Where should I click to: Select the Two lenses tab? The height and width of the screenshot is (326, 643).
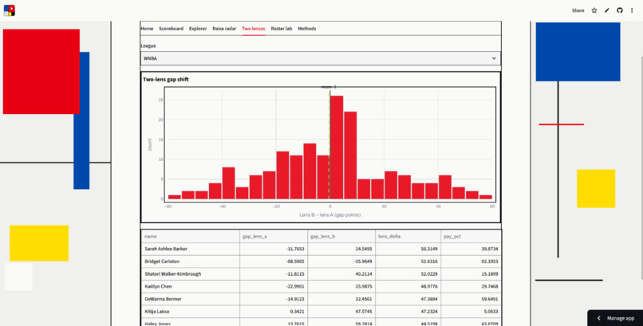[254, 29]
